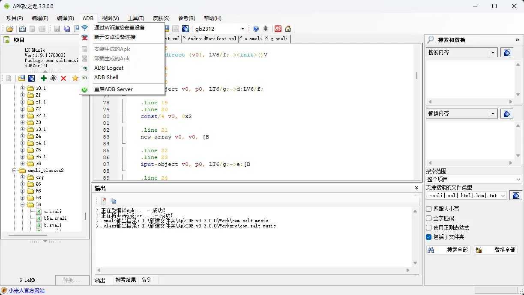This screenshot has width=524, height=295.
Task: Open the 替换内容 dropdown arrow
Action: (493, 114)
